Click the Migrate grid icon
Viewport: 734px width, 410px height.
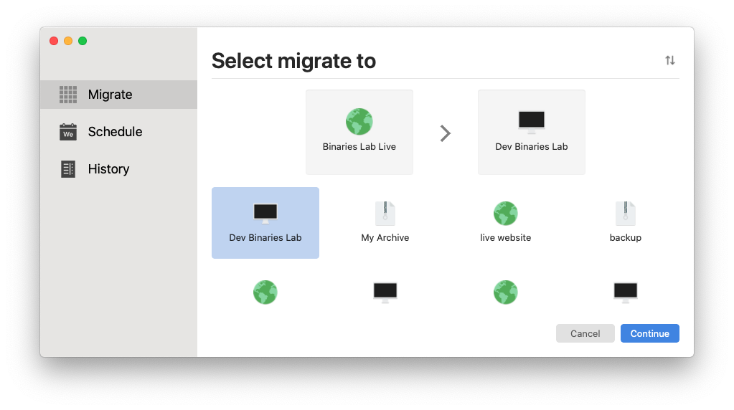pos(68,95)
